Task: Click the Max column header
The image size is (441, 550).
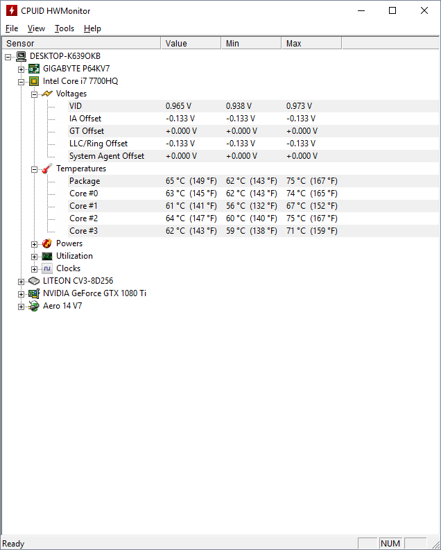Action: coord(311,43)
